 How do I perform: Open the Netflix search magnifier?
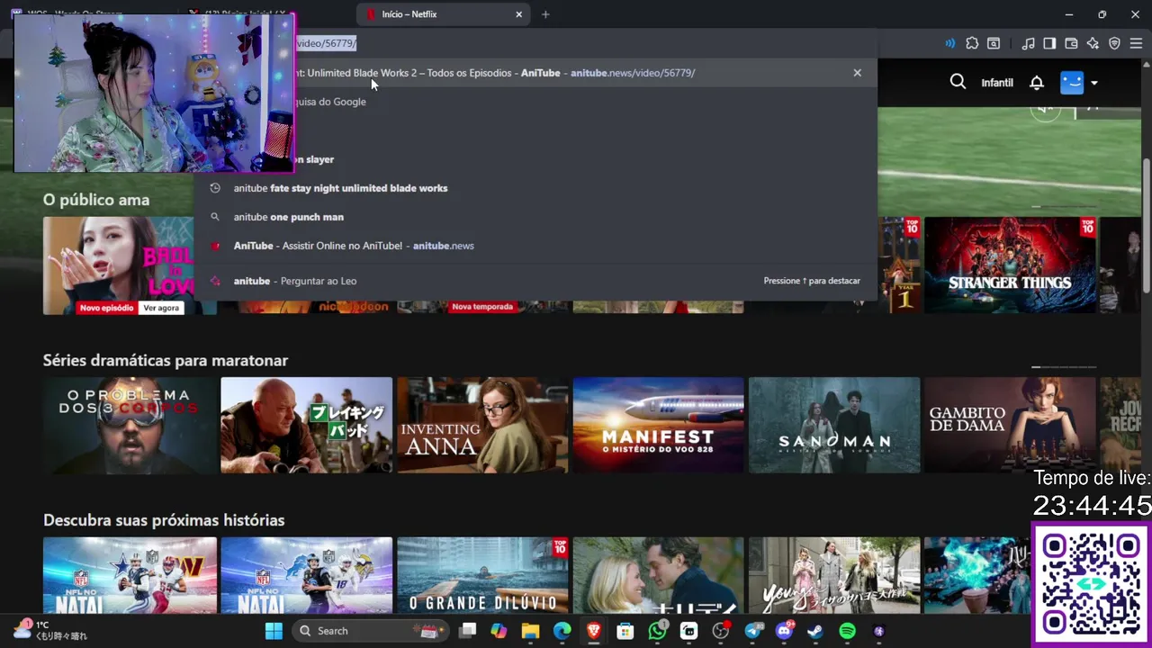tap(958, 82)
